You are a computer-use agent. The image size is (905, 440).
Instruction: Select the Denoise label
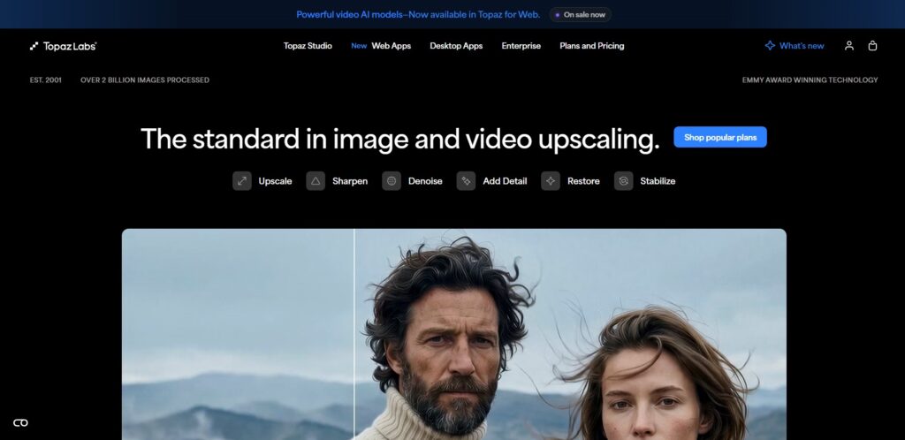[x=425, y=181]
